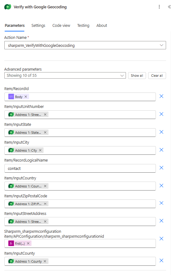Click the Body token variable icon
Viewport: 171px width, 275px height.
(11, 96)
